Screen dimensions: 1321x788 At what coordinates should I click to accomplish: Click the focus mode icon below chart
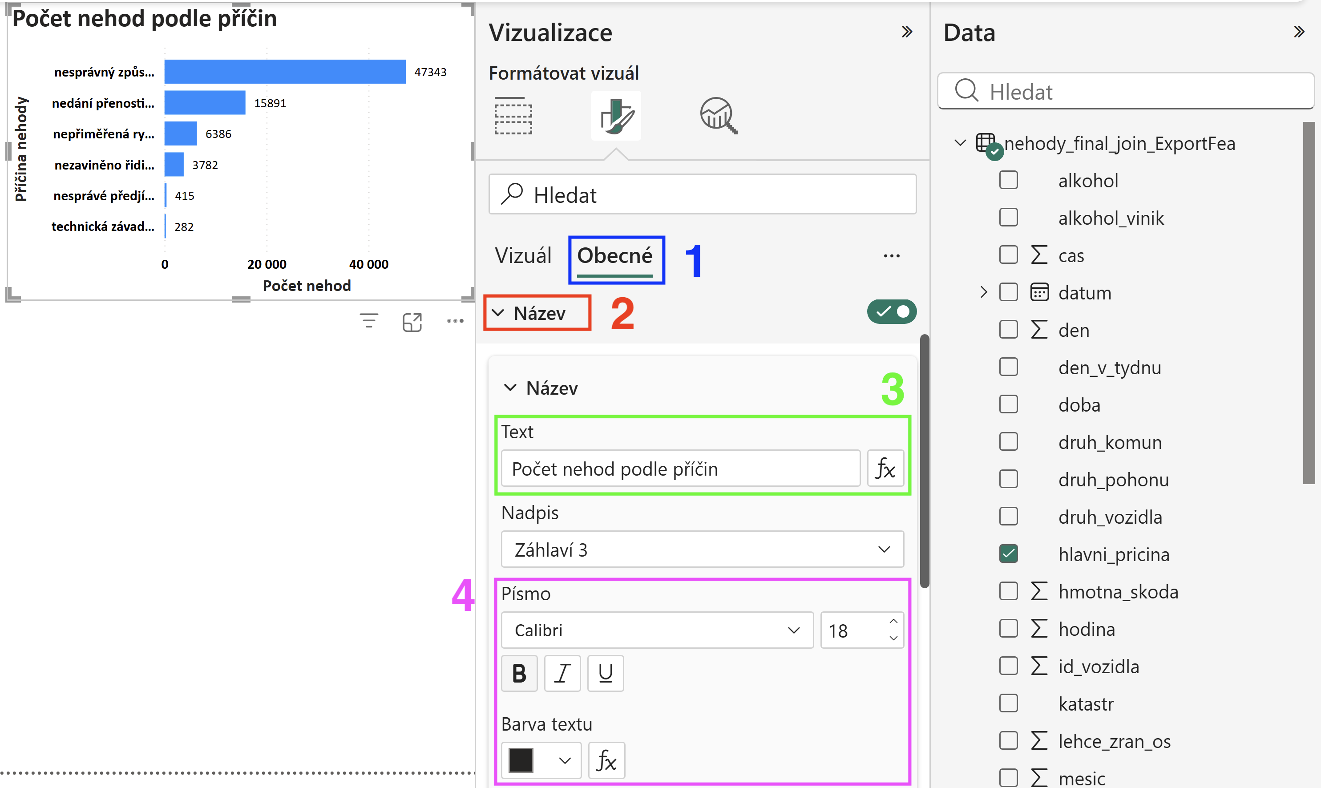click(412, 322)
